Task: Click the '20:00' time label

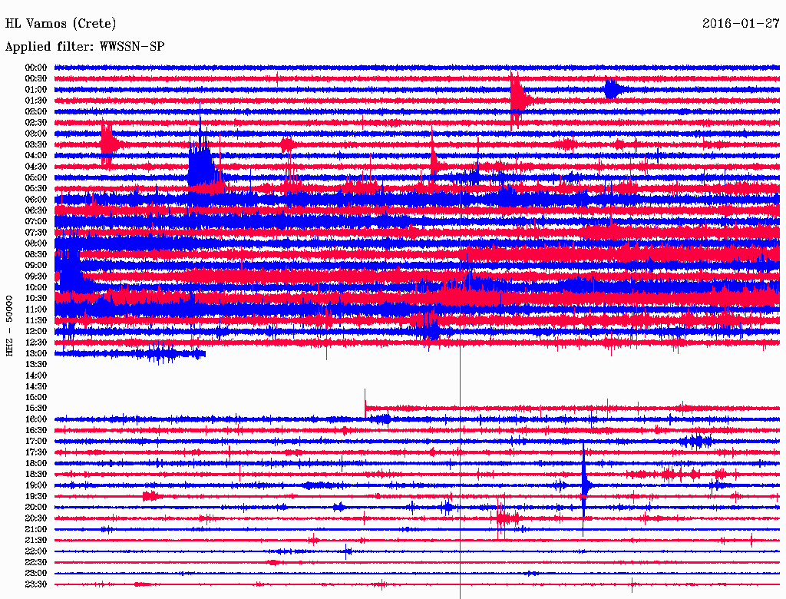Action: pos(36,508)
